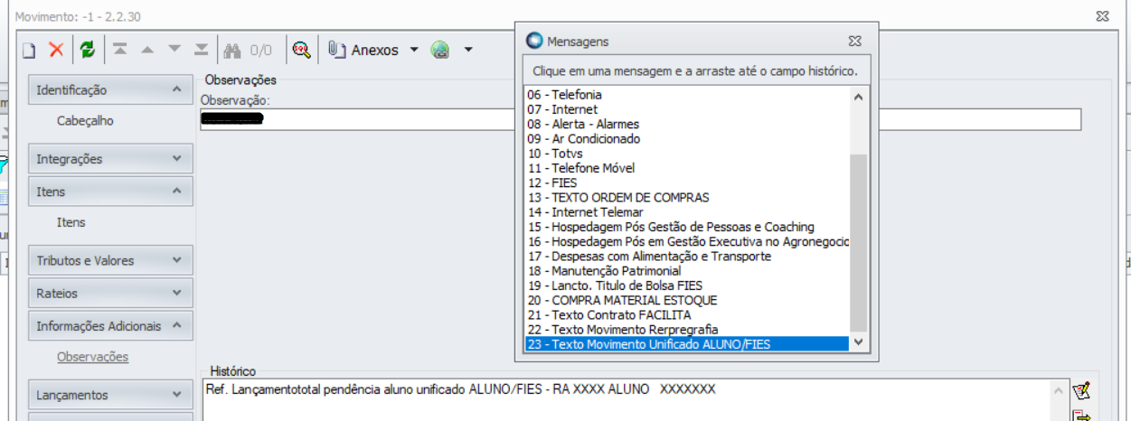Screen dimensions: 1131x421
Task: Select message 20 - COMPRA MATERIAL ESTOQUE
Action: [621, 300]
